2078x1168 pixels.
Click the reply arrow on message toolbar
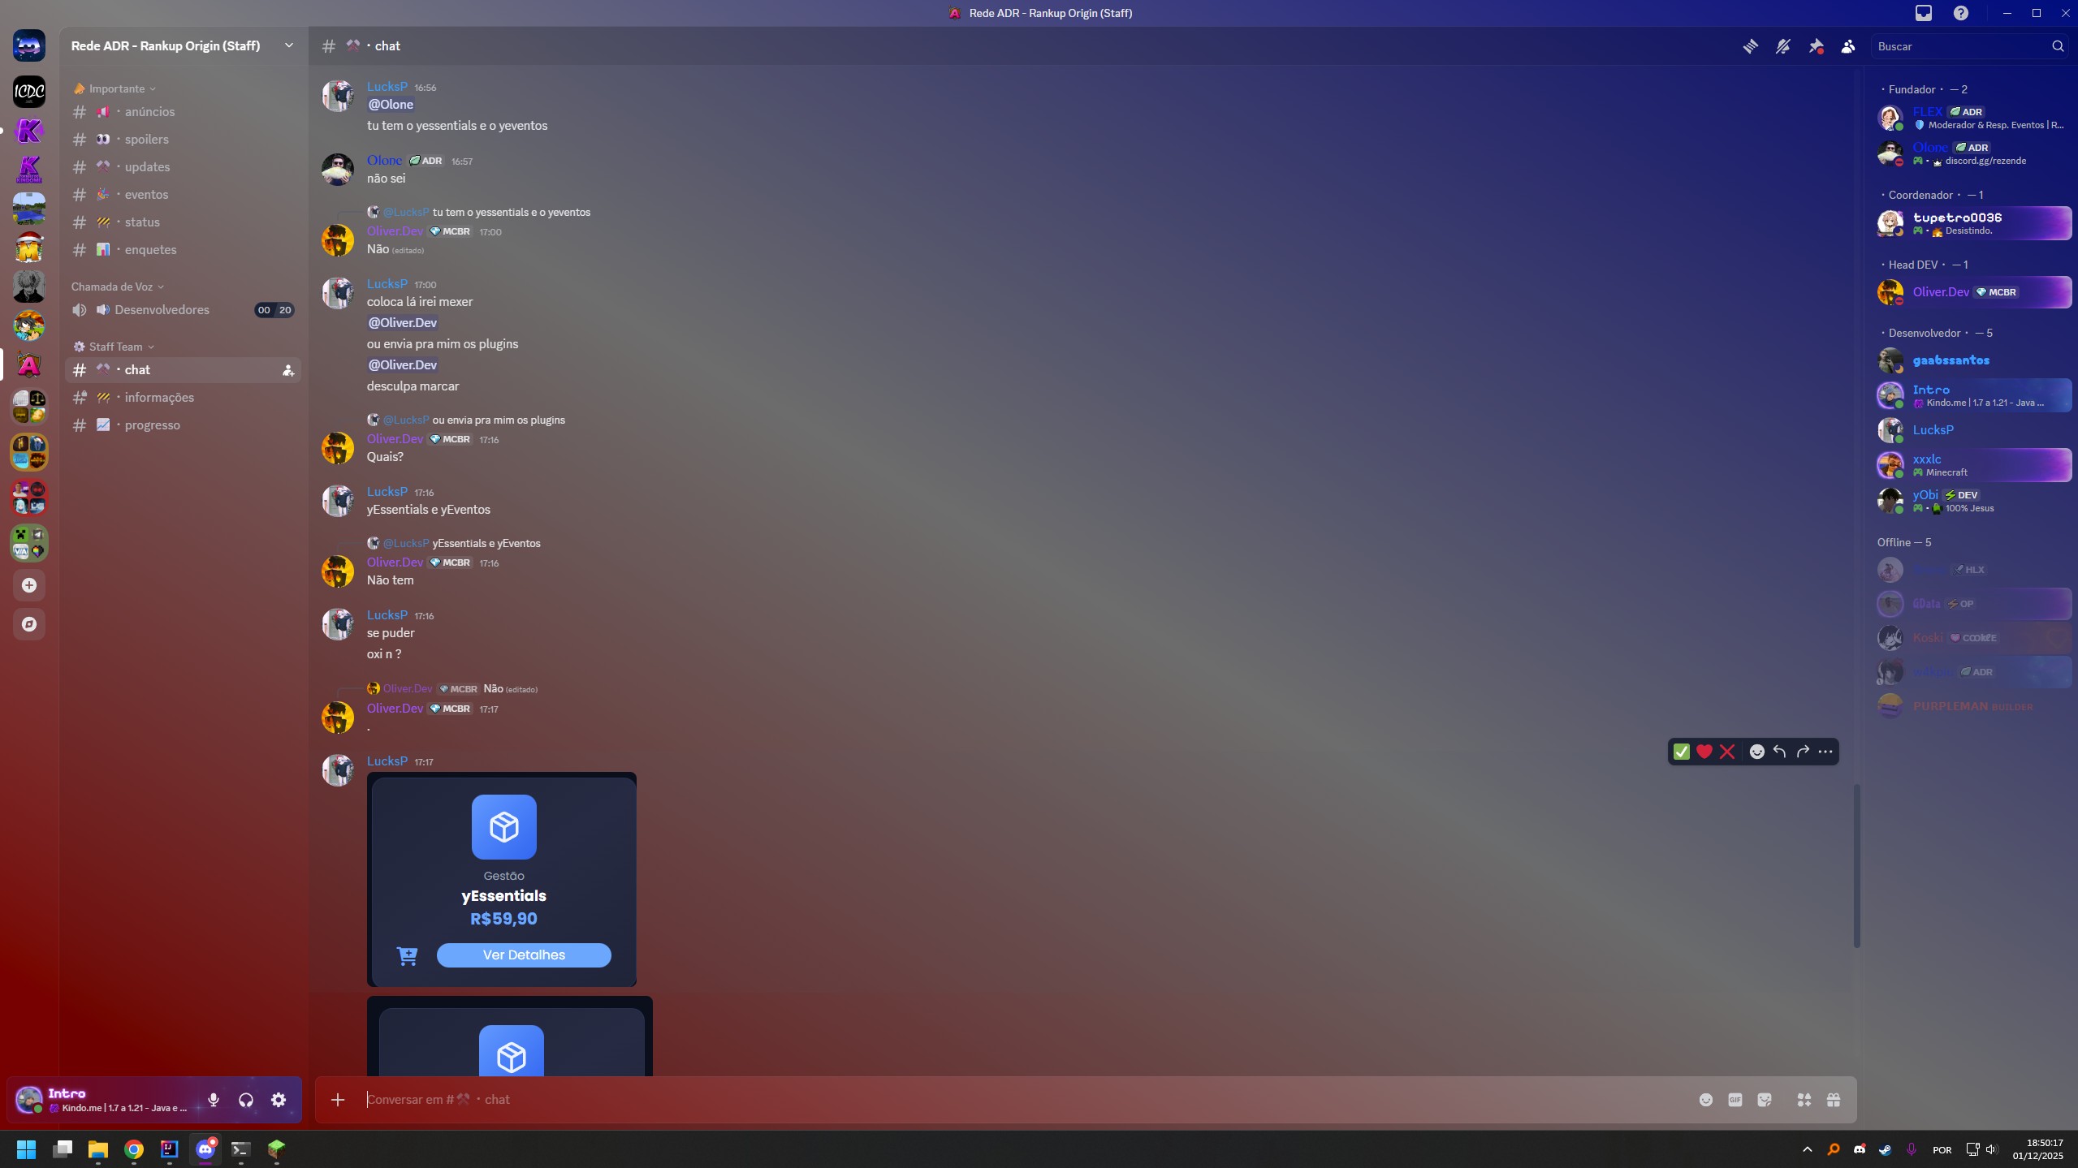[x=1779, y=752]
